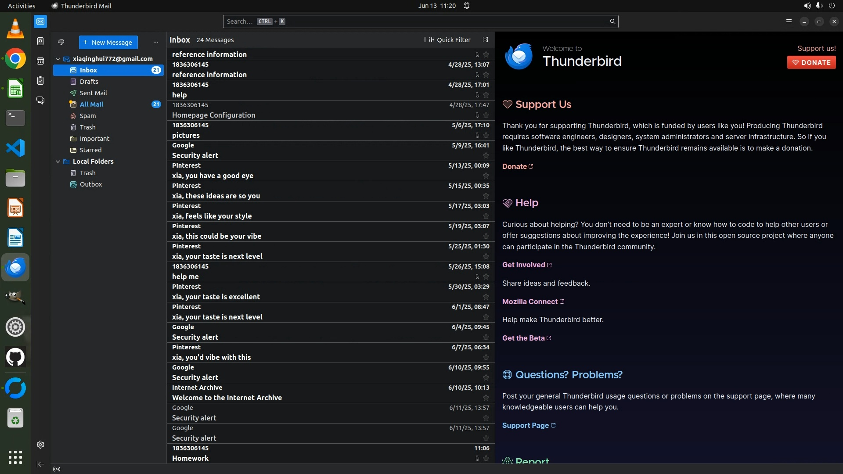Open Thunderbird settings gear icon
This screenshot has height=474, width=843.
40,445
